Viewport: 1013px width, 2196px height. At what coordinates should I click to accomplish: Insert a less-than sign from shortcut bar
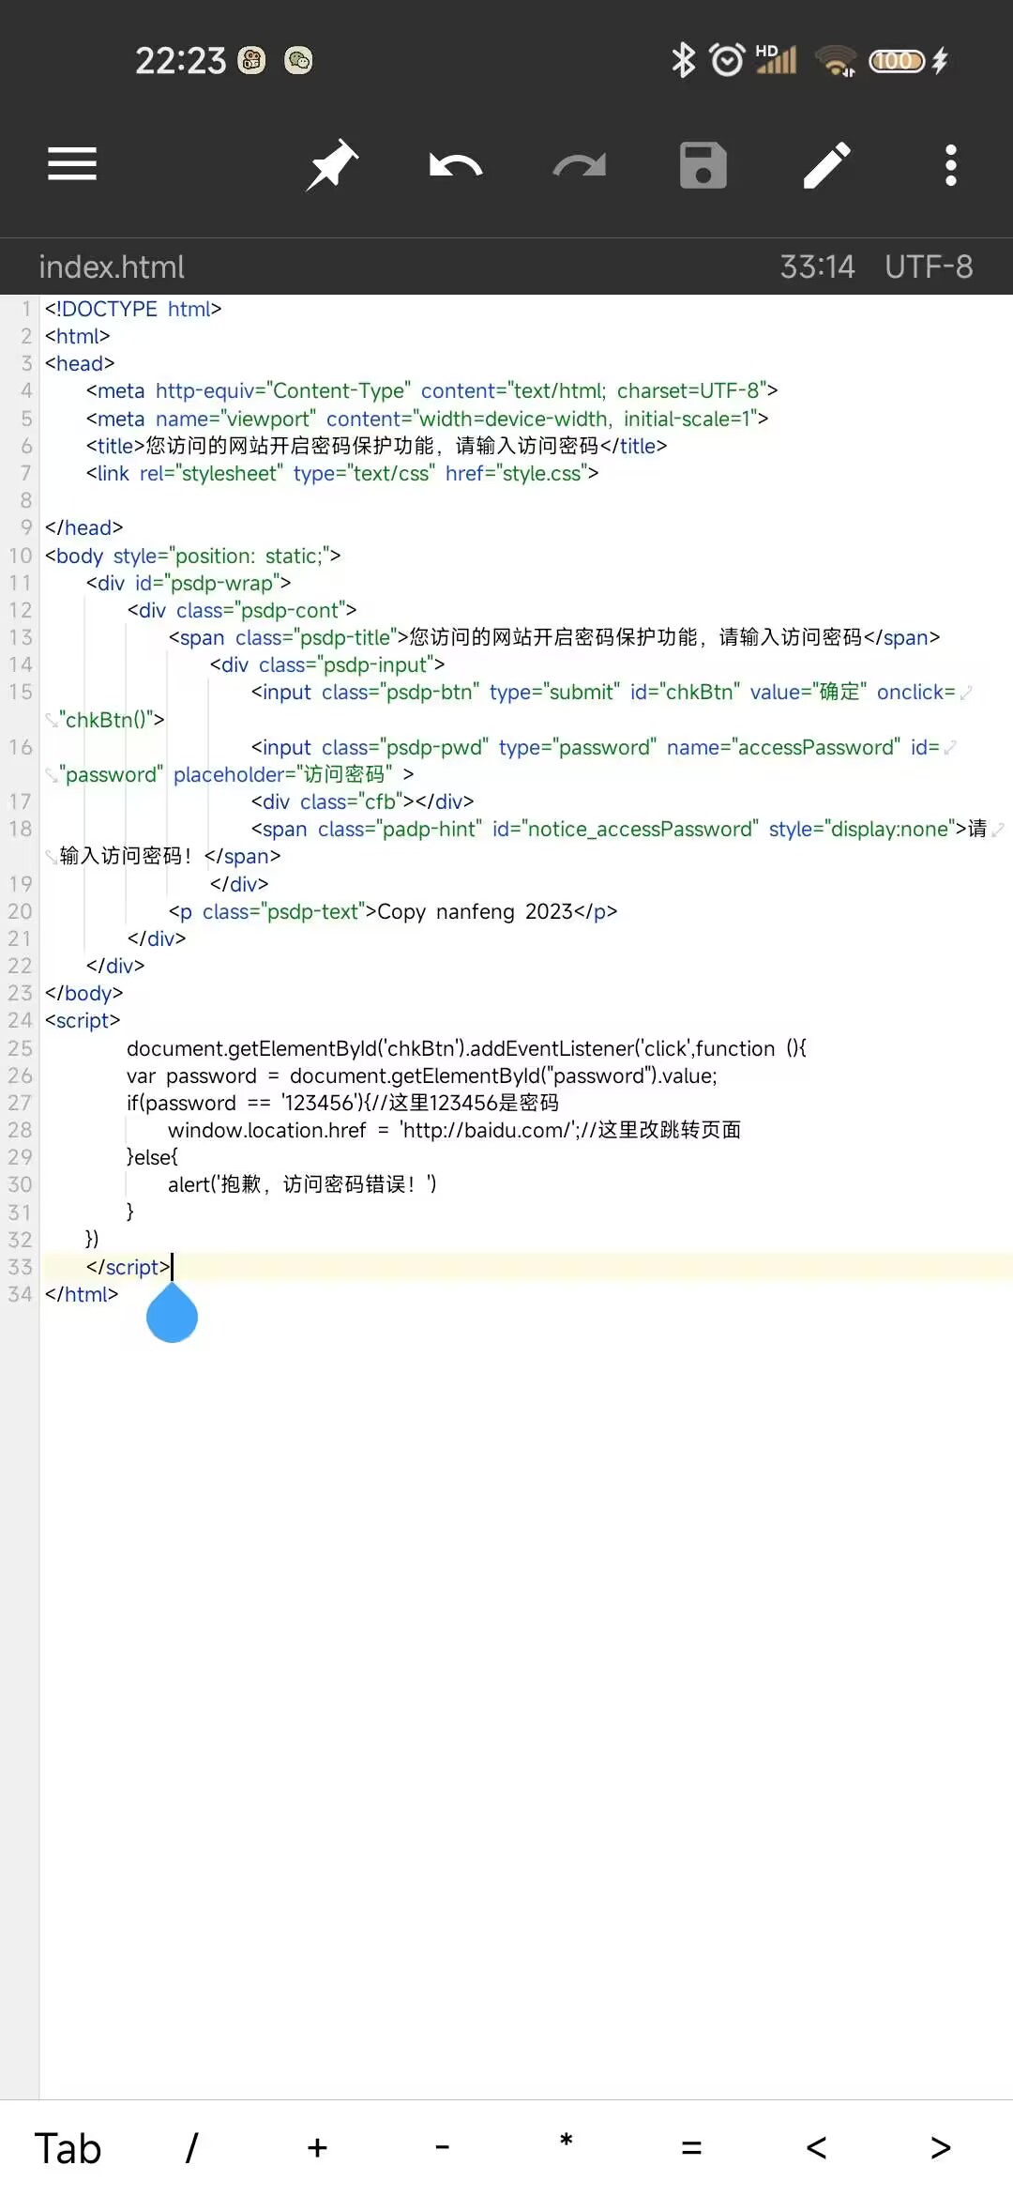point(816,2148)
